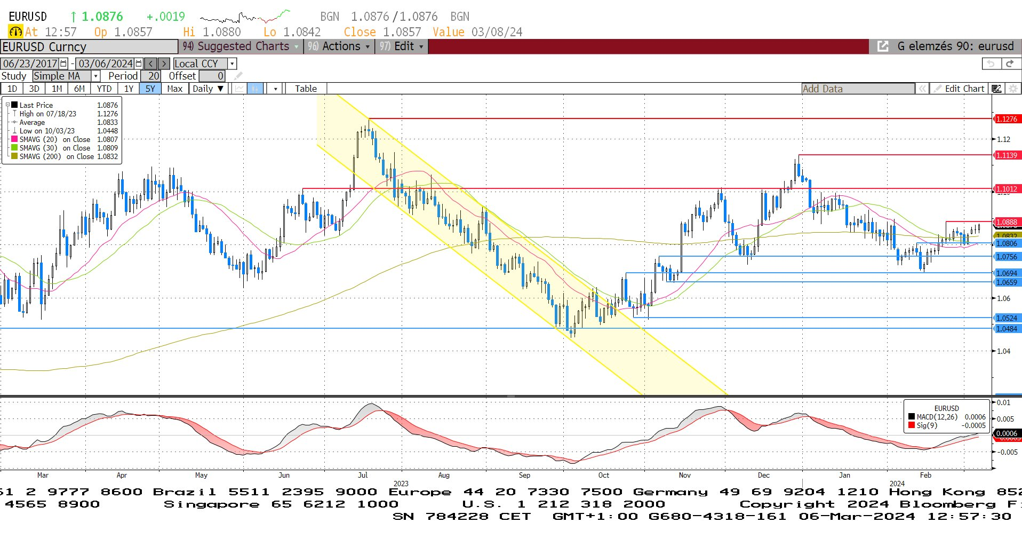The width and height of the screenshot is (1022, 546).
Task: Focus the Period input field
Action: 151,76
